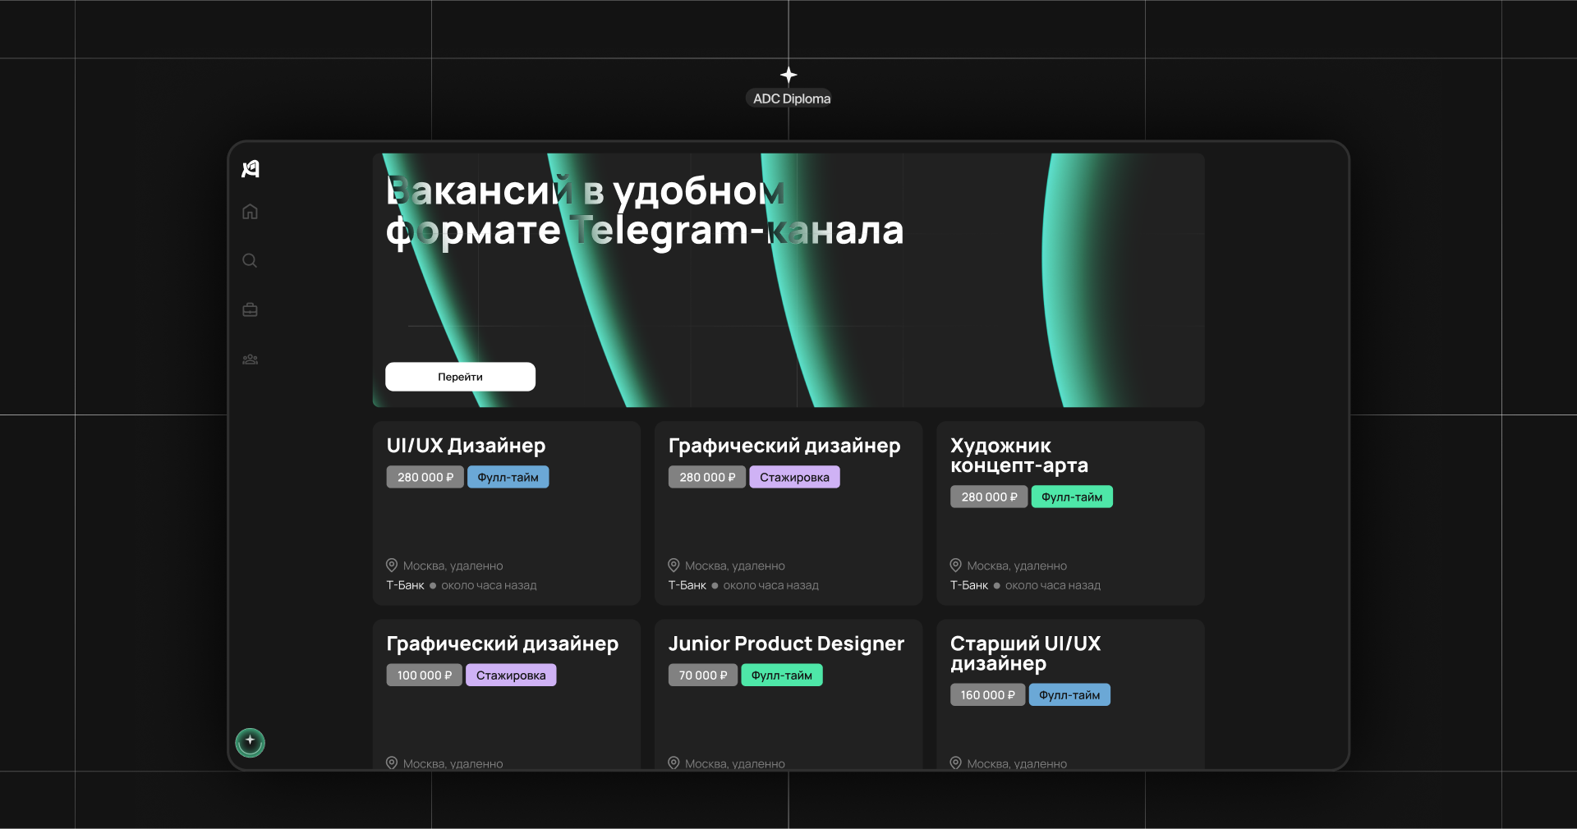The width and height of the screenshot is (1577, 829).
Task: Open Графический дизайнер card with 100 000 ₽
Action: point(507,694)
